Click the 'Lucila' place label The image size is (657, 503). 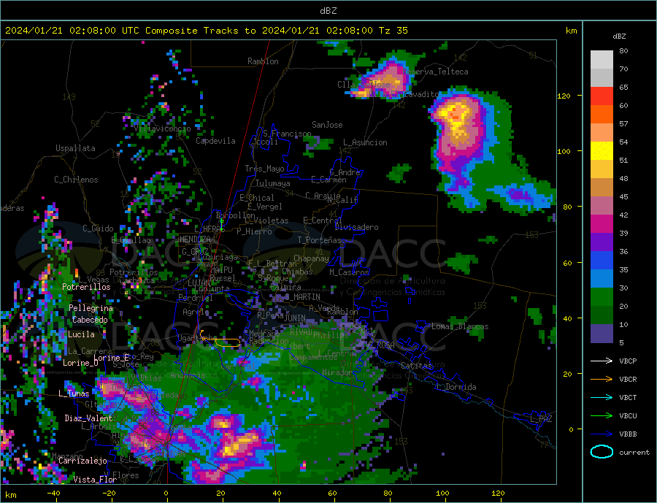81,334
